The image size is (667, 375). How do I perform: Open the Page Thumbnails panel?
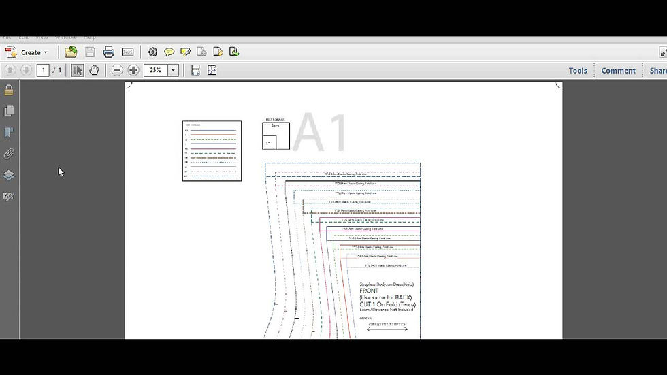pyautogui.click(x=8, y=111)
